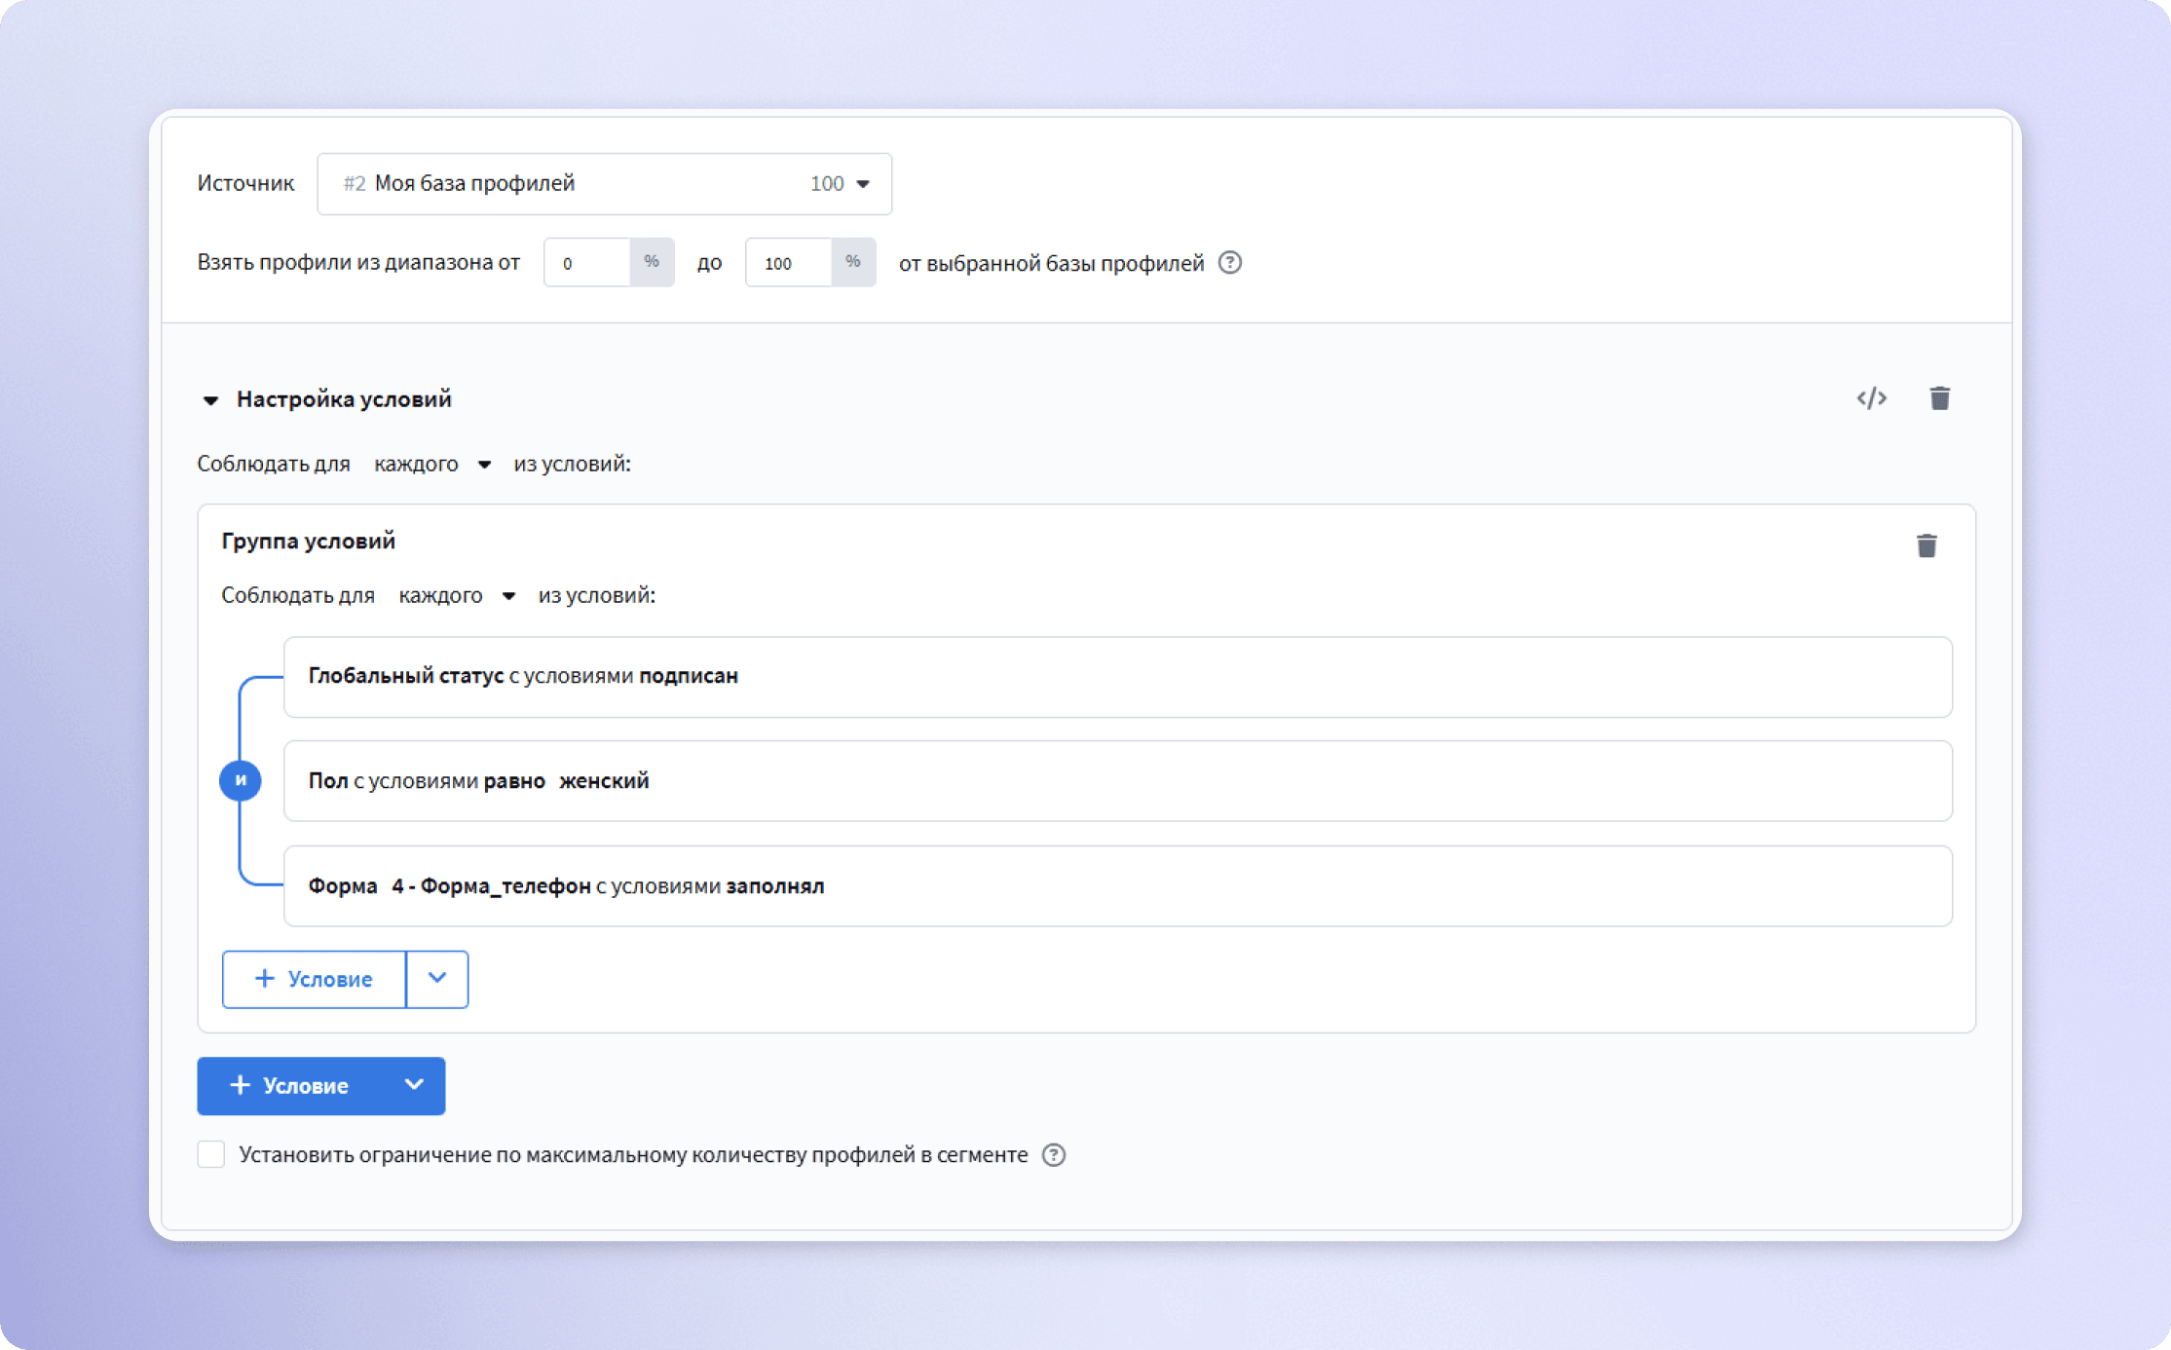Viewport: 2171px width, 1350px height.
Task: Enable the maximum profiles limit checkbox
Action: pyautogui.click(x=211, y=1155)
